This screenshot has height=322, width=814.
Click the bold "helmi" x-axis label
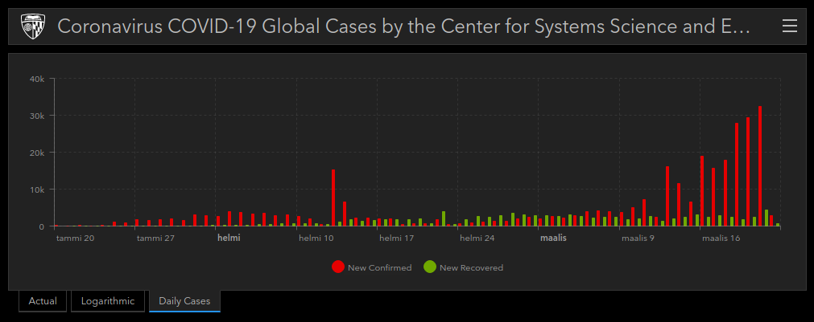(x=229, y=238)
